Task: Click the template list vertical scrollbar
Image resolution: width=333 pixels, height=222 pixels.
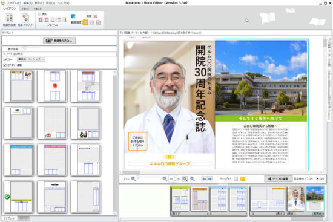Action: click(115, 142)
